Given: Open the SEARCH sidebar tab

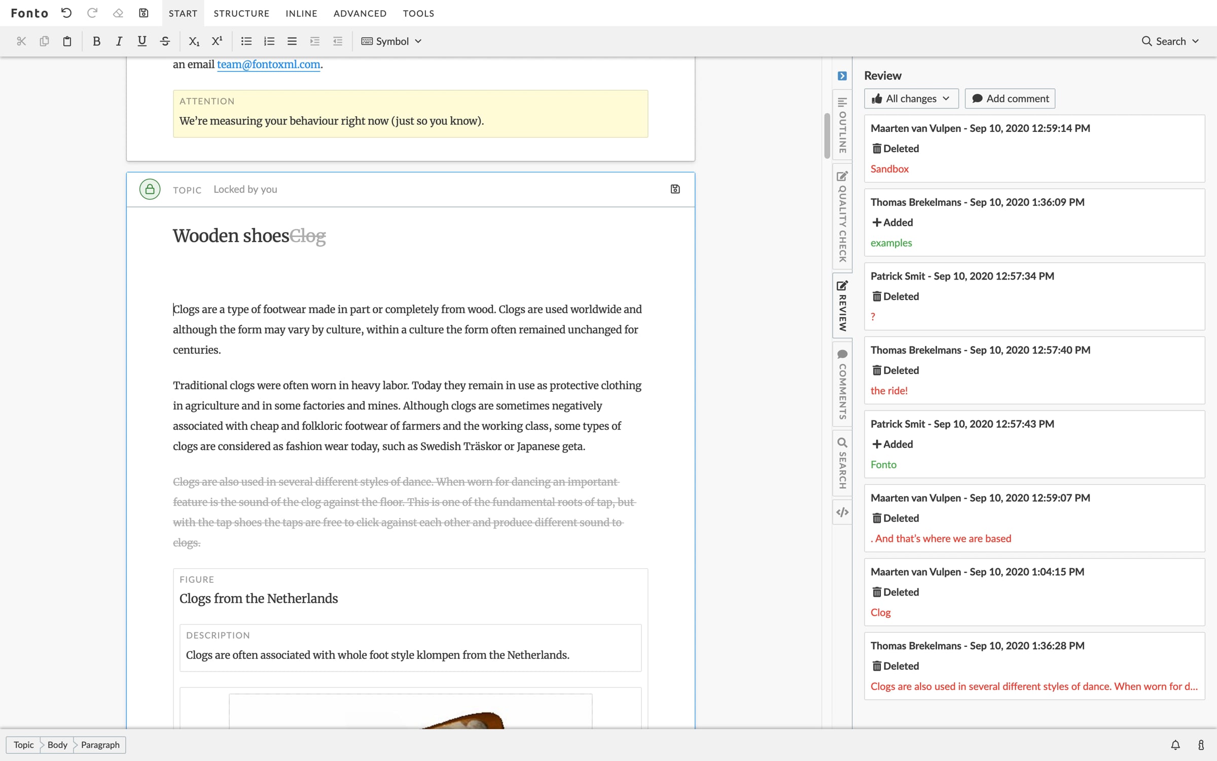Looking at the screenshot, I should [842, 463].
